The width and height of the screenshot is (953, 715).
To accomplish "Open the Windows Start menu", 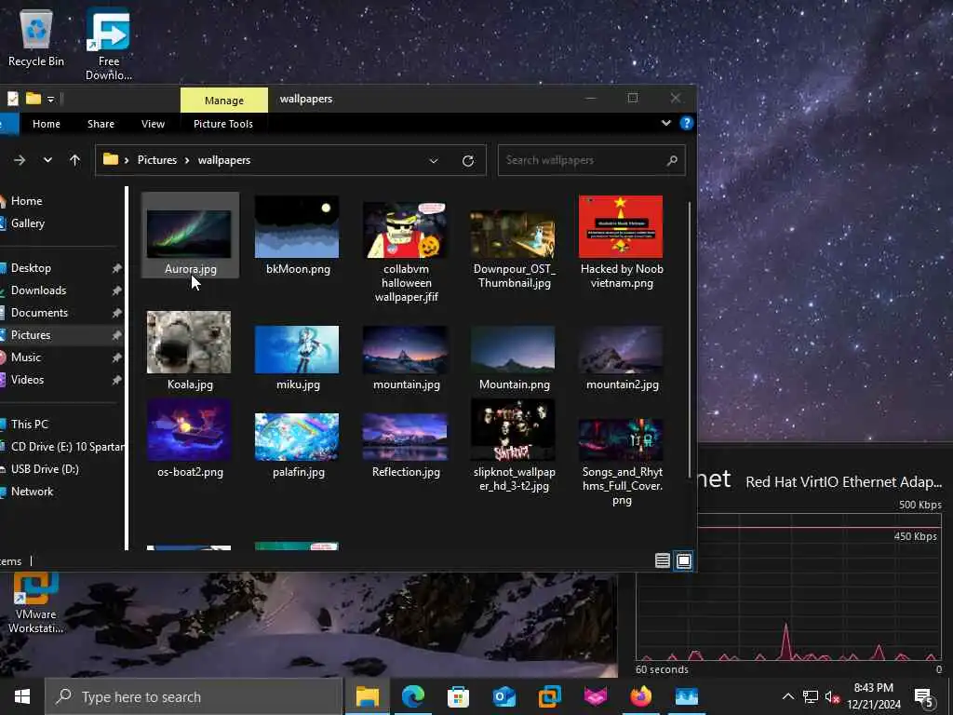I will (22, 696).
